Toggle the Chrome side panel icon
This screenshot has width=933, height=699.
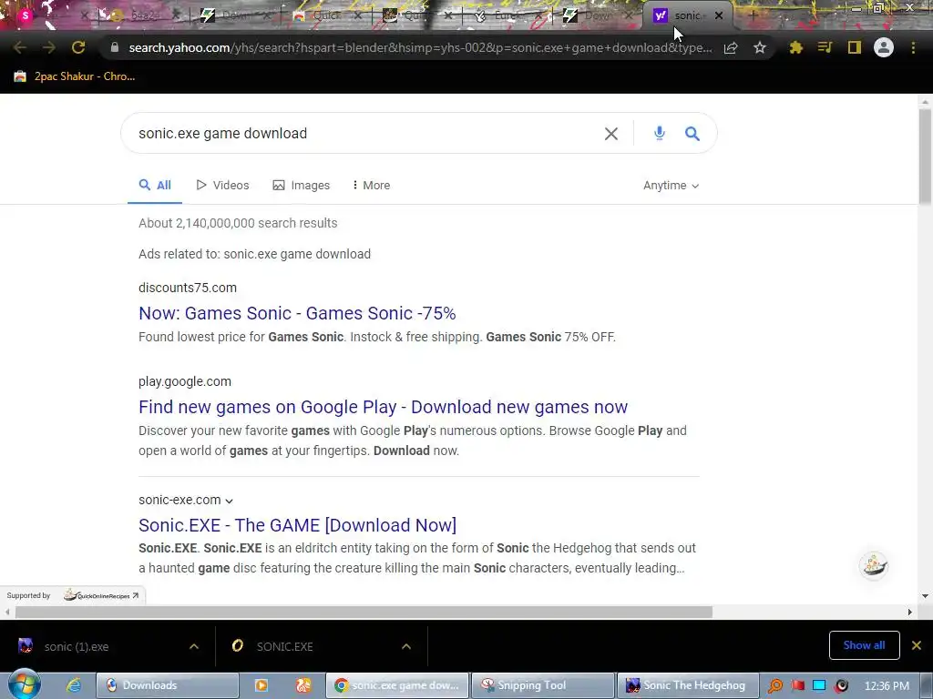click(x=855, y=47)
